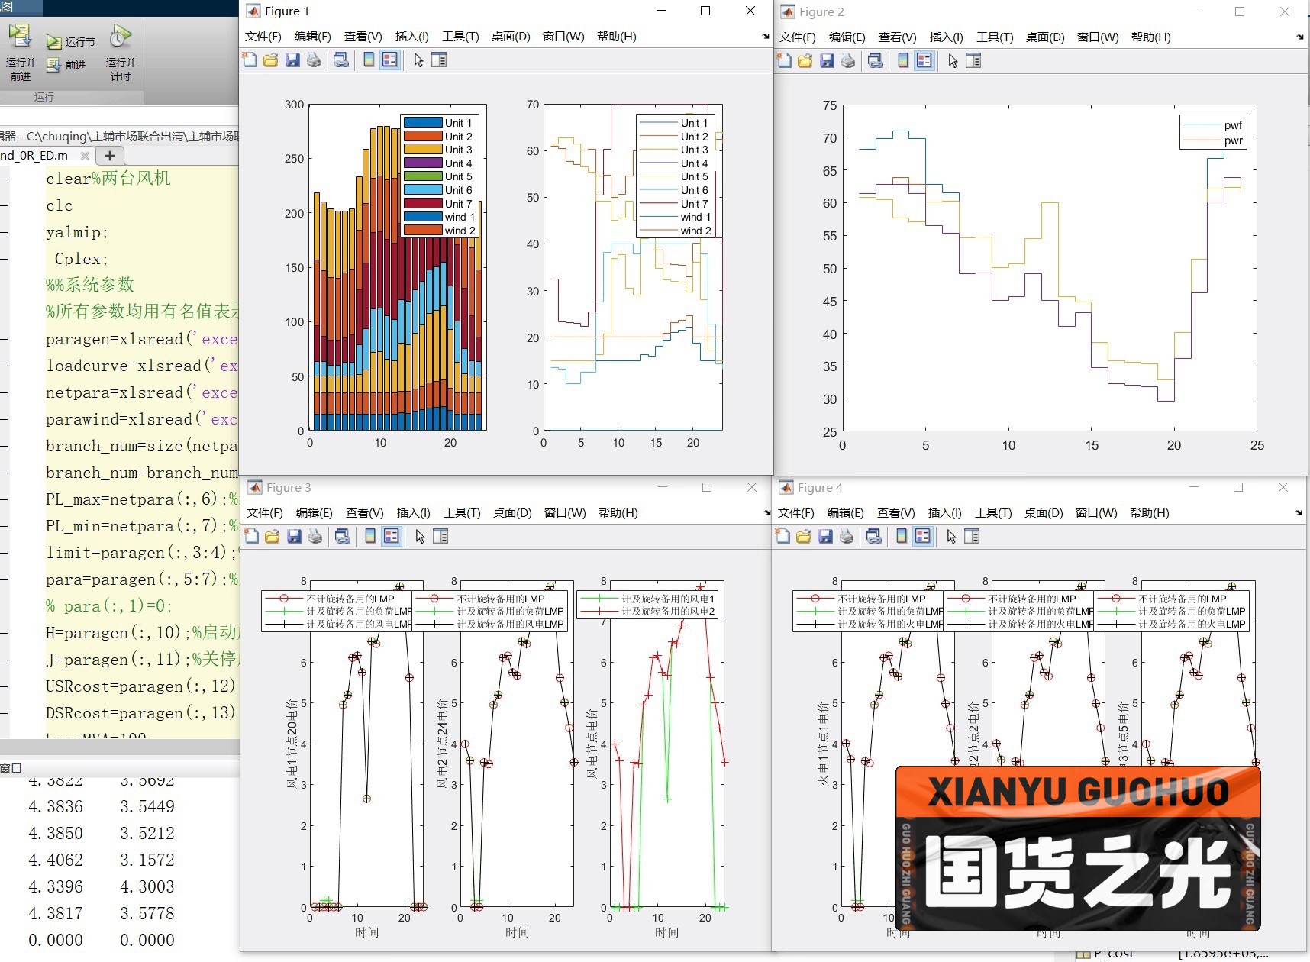Toggle Insert Legend in Figure 3 toolbar

click(x=392, y=536)
